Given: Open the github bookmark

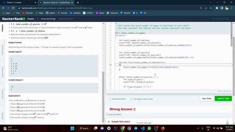Looking at the screenshot, I should pos(51,13).
